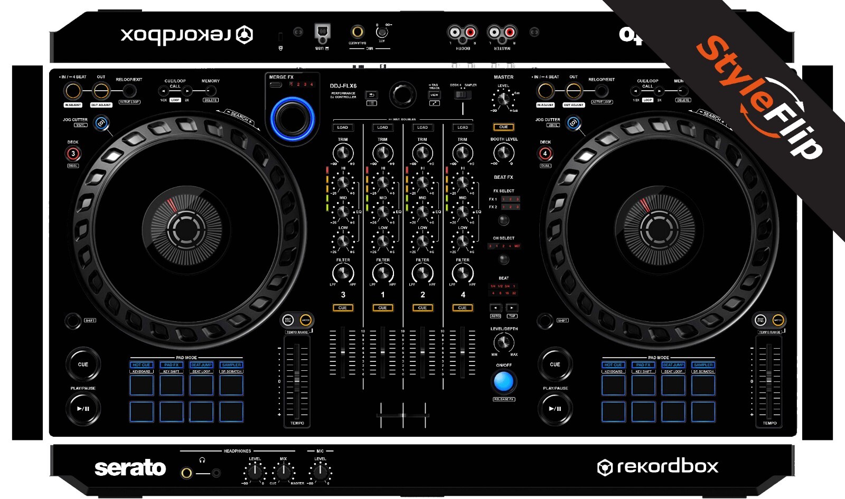Screen dimensions: 845x499
Task: Click the Master Level knob
Action: click(503, 99)
